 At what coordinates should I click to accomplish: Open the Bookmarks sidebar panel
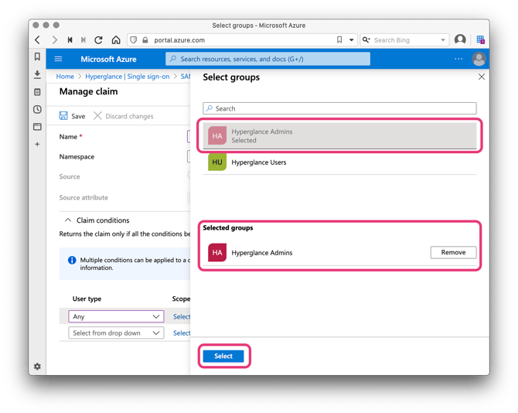[37, 56]
